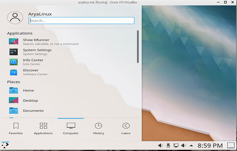
Task: Click the volume icon beside the tray arrow
Action: pyautogui.click(x=183, y=145)
